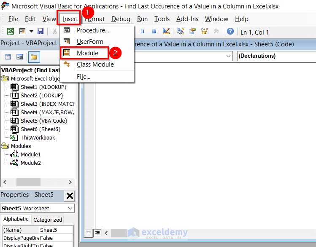
Task: Open the code window object dropdown arrow
Action: tap(228, 56)
